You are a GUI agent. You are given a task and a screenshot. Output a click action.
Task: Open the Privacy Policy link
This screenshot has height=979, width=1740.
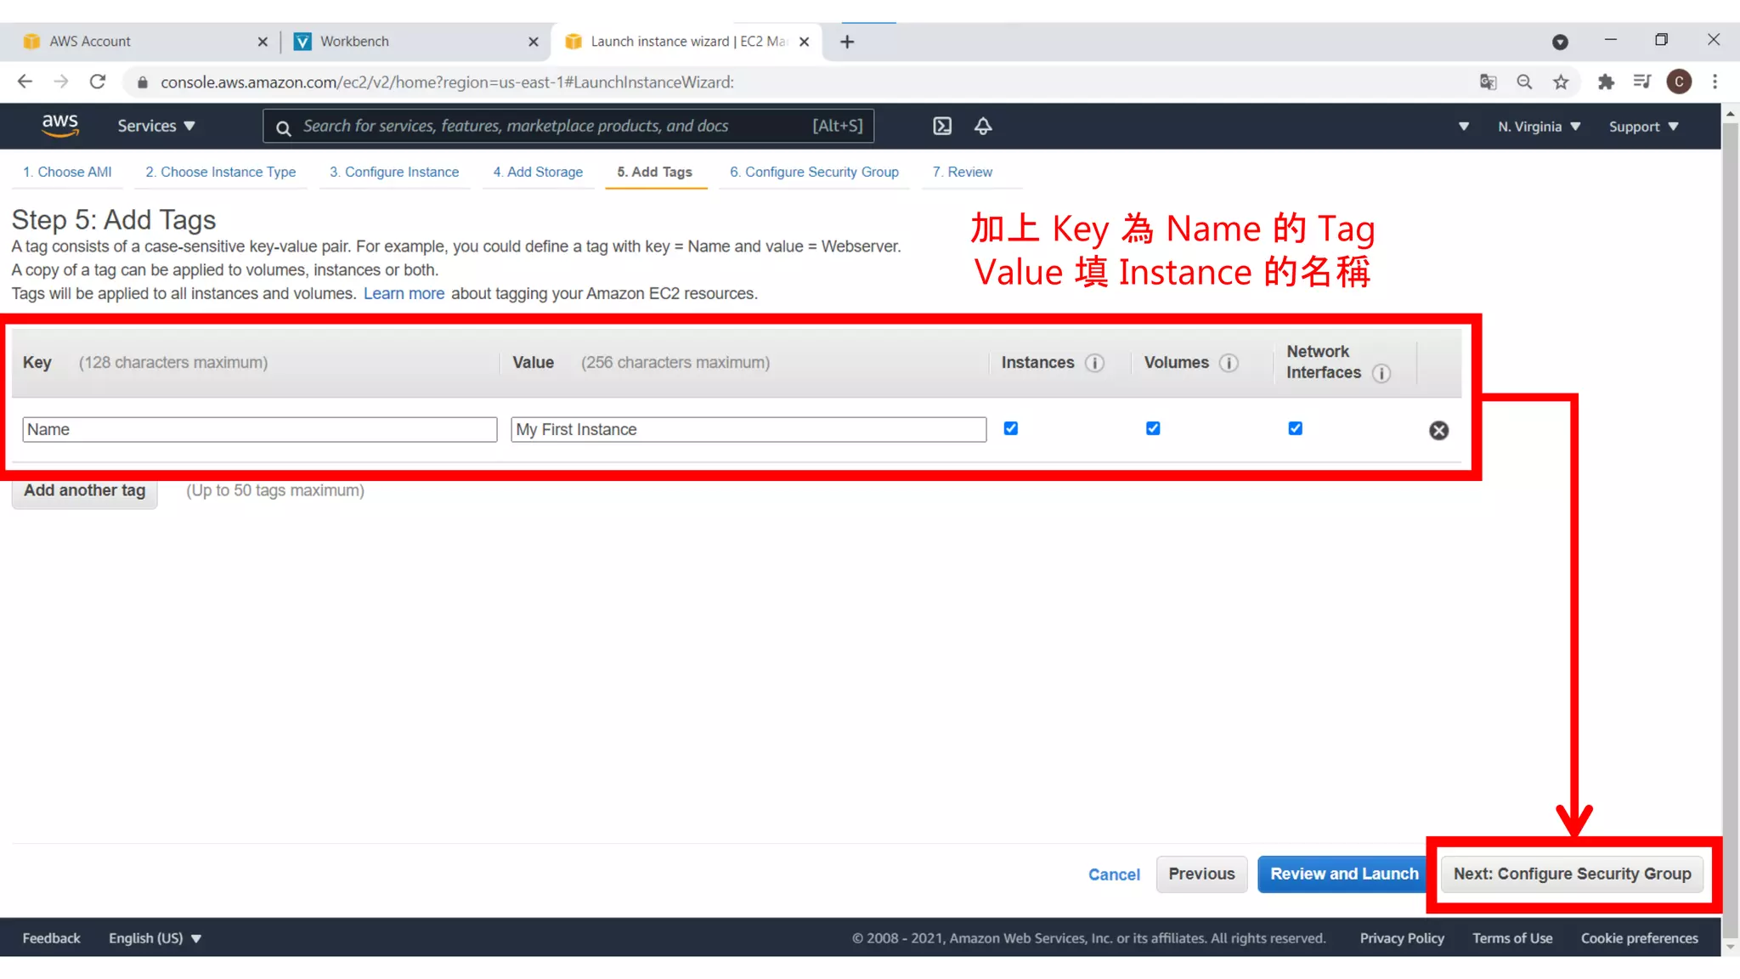tap(1402, 938)
